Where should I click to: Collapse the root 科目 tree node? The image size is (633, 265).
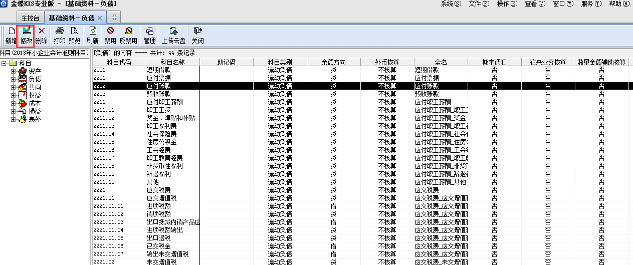point(5,63)
